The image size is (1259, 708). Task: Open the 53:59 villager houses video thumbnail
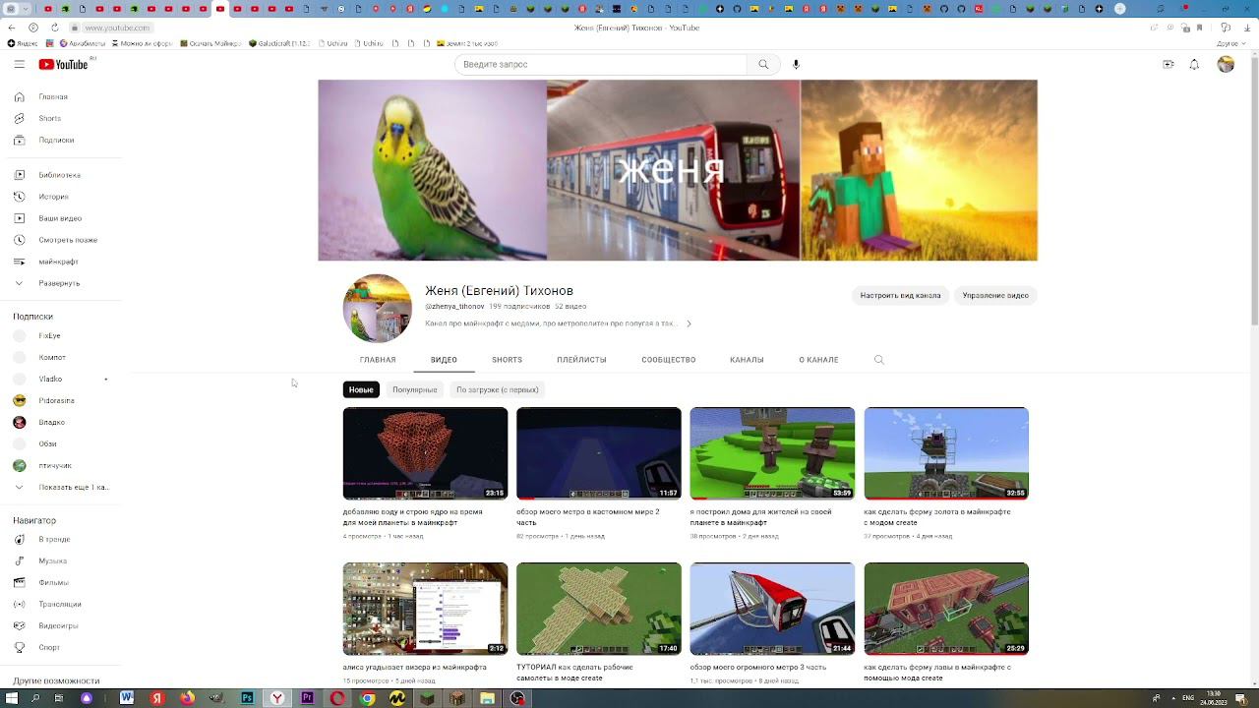(772, 453)
